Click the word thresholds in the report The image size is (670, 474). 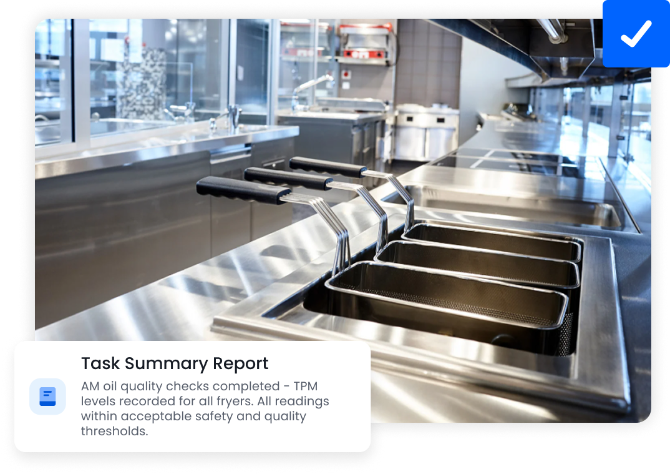click(114, 431)
